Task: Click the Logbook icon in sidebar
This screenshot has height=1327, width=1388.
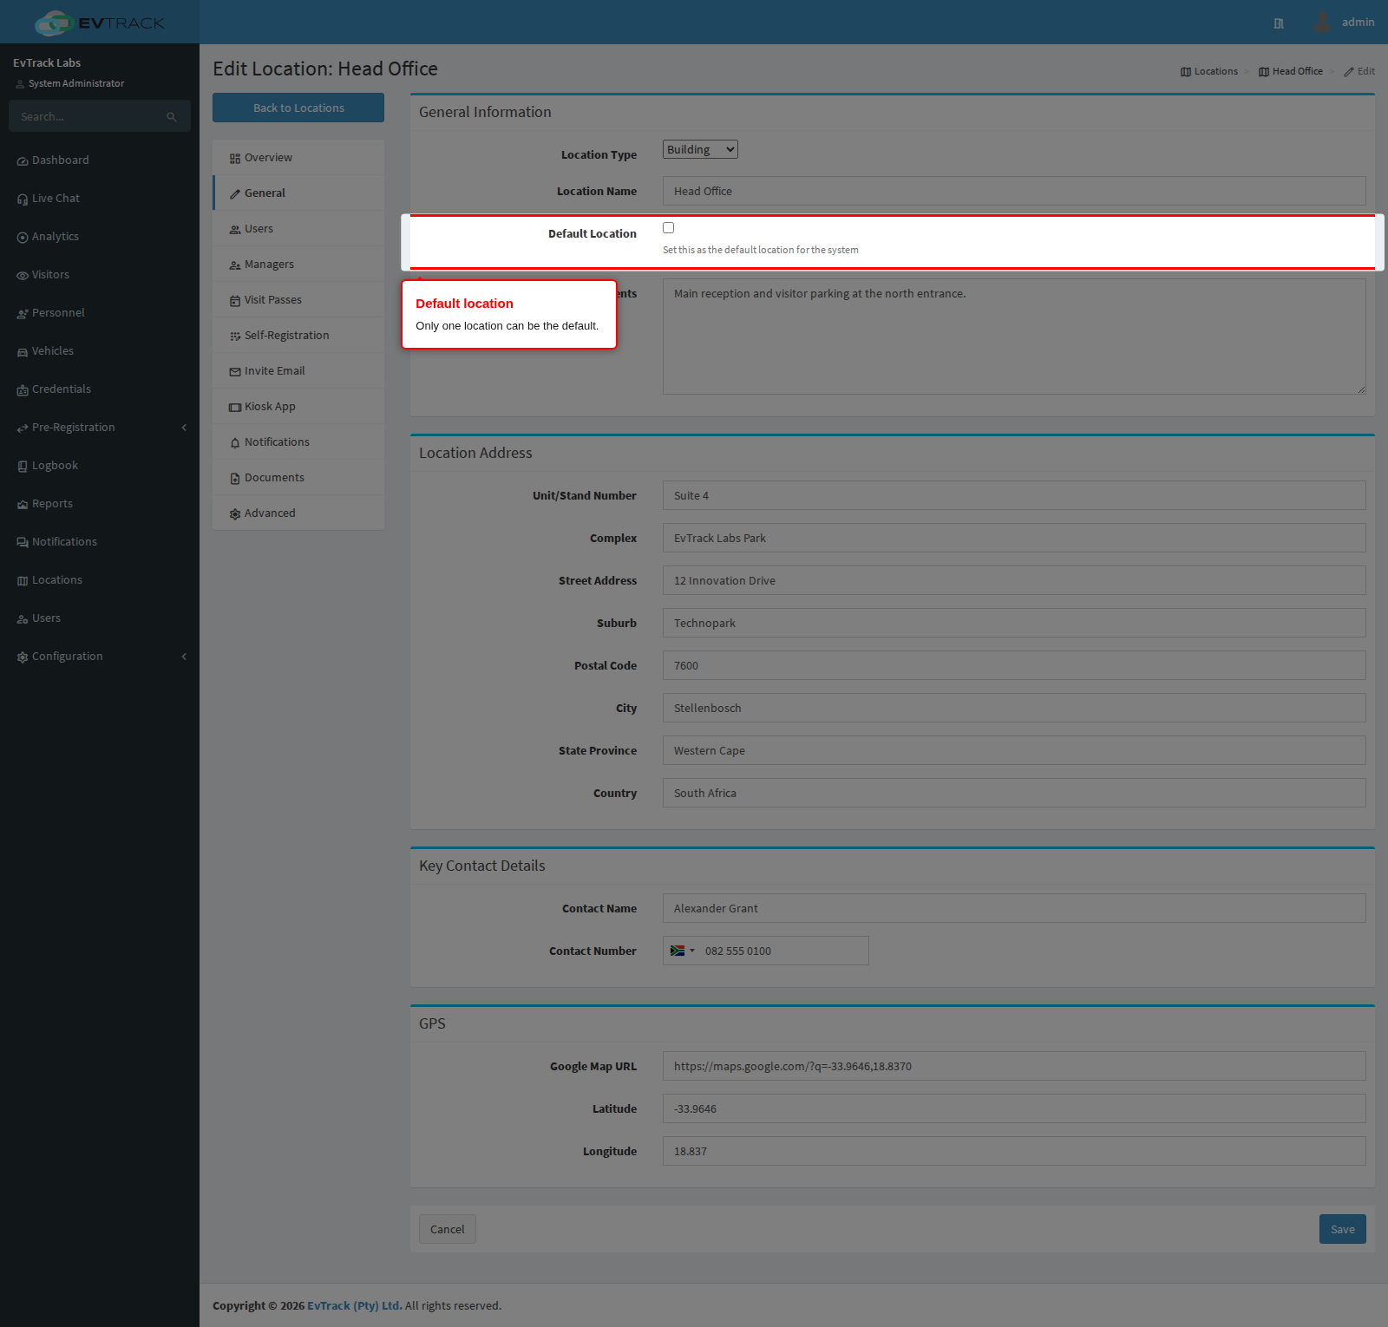Action: pos(23,467)
